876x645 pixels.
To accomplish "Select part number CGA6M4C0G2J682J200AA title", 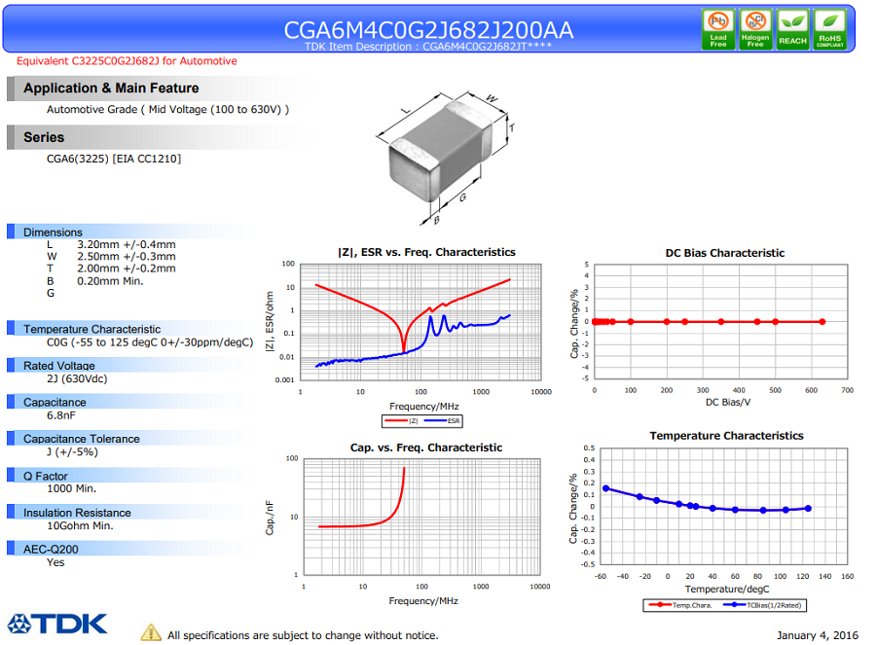I will pyautogui.click(x=428, y=30).
